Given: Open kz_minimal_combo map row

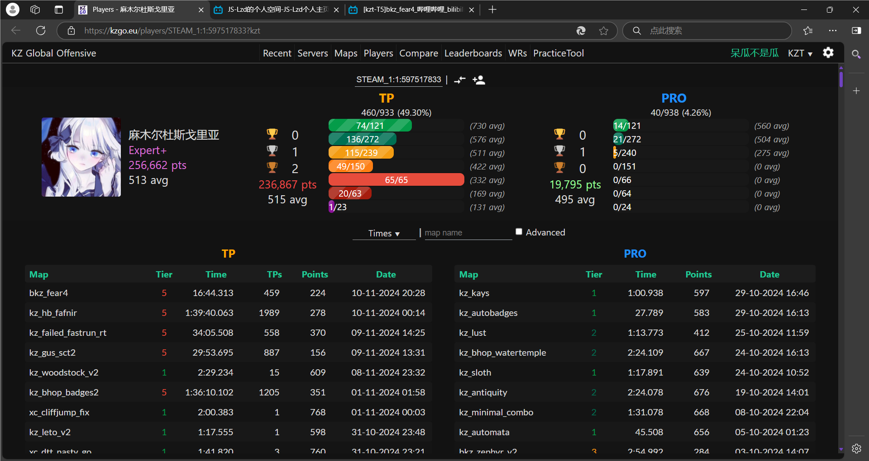Looking at the screenshot, I should pos(635,412).
